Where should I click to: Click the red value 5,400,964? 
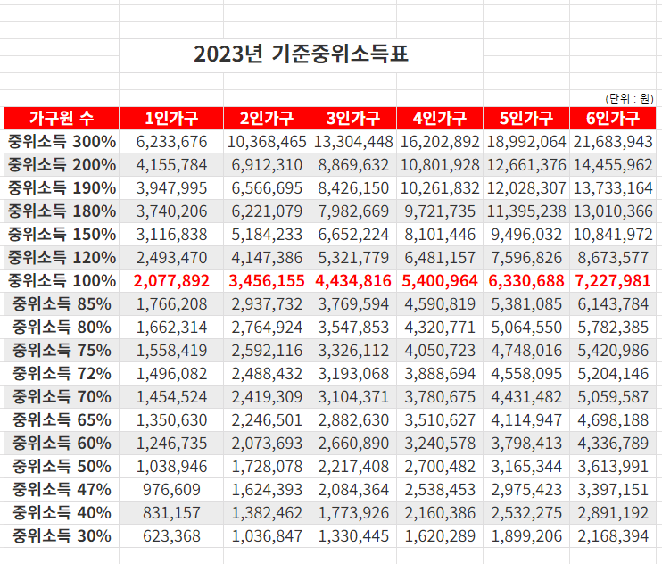click(440, 281)
